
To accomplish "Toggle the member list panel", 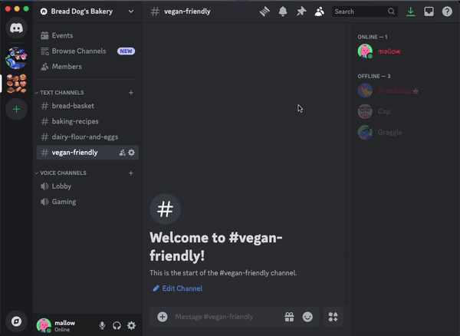I will point(320,12).
